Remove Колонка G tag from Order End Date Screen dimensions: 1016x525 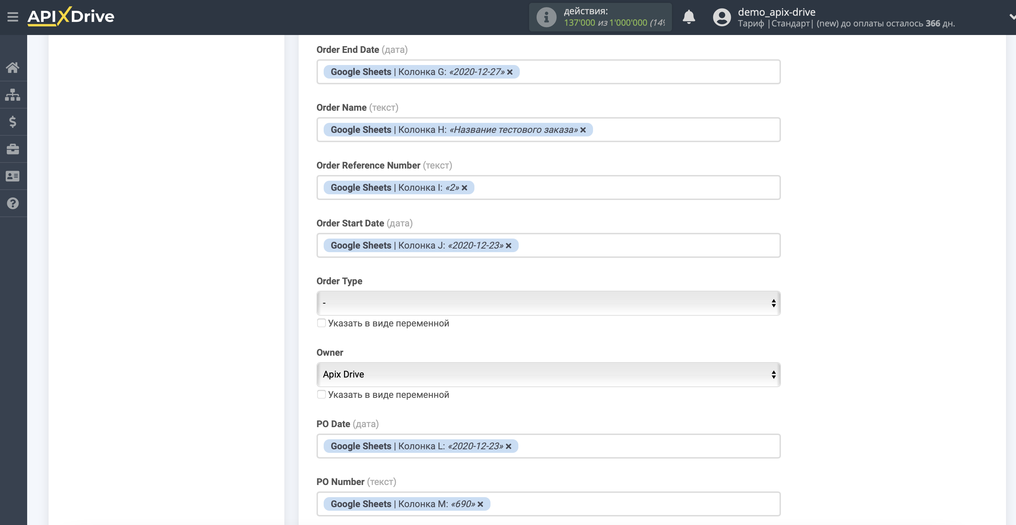(509, 72)
